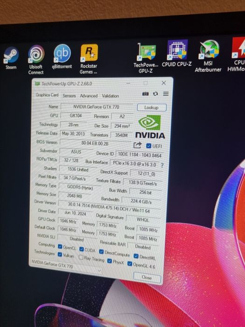
Task: Toggle the DirectML checkbox
Action: click(x=136, y=256)
